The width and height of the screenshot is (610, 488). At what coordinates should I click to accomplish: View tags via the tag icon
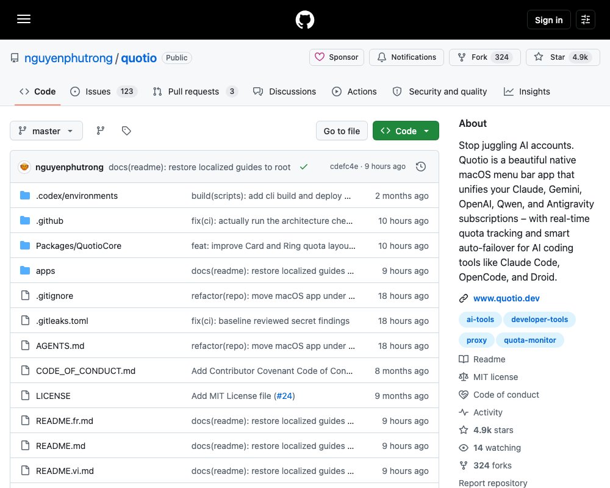126,131
